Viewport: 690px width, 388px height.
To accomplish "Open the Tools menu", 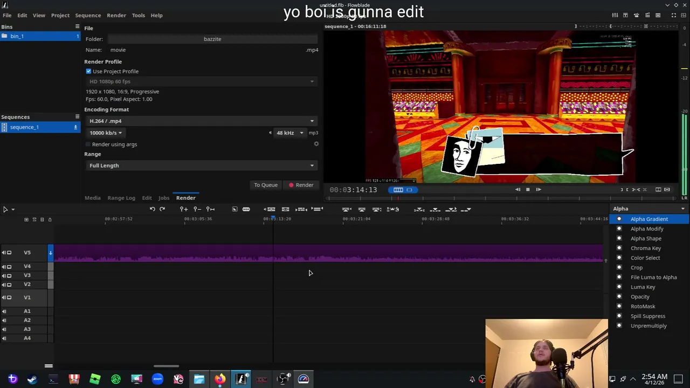I will pyautogui.click(x=139, y=15).
